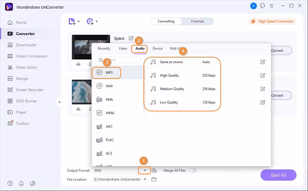The height and width of the screenshot is (191, 308).
Task: Trim the Space video with scissors icon
Action: pos(78,64)
